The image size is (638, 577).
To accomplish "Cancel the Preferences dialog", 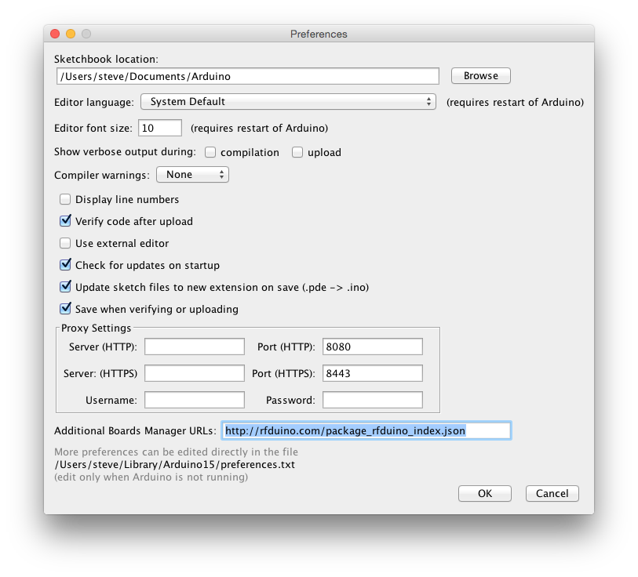I will point(552,494).
